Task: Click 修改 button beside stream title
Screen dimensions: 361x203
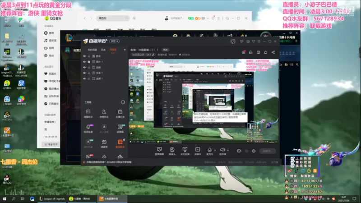Action: (166, 50)
